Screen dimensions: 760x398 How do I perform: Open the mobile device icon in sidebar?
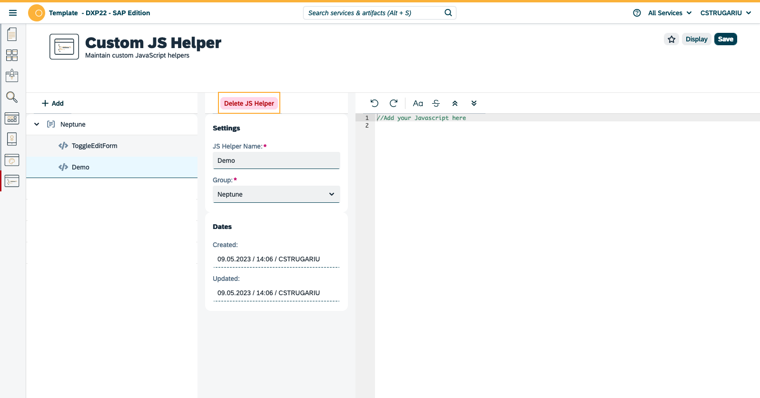[12, 139]
